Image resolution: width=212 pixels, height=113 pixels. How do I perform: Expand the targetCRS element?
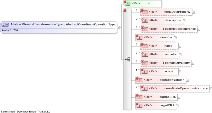[x=177, y=106]
